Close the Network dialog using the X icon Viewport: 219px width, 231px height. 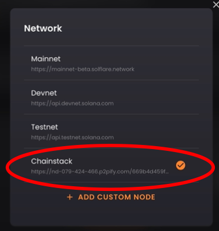pos(216,5)
